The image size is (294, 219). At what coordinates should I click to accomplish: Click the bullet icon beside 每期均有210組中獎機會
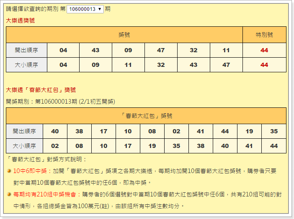(9, 194)
